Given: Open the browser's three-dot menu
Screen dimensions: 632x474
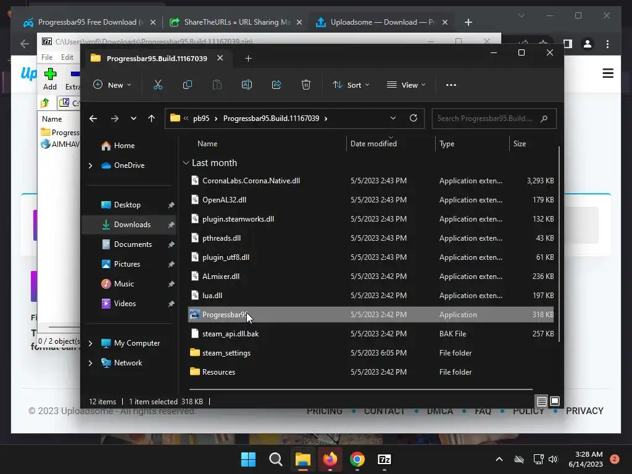Looking at the screenshot, I should click(607, 44).
